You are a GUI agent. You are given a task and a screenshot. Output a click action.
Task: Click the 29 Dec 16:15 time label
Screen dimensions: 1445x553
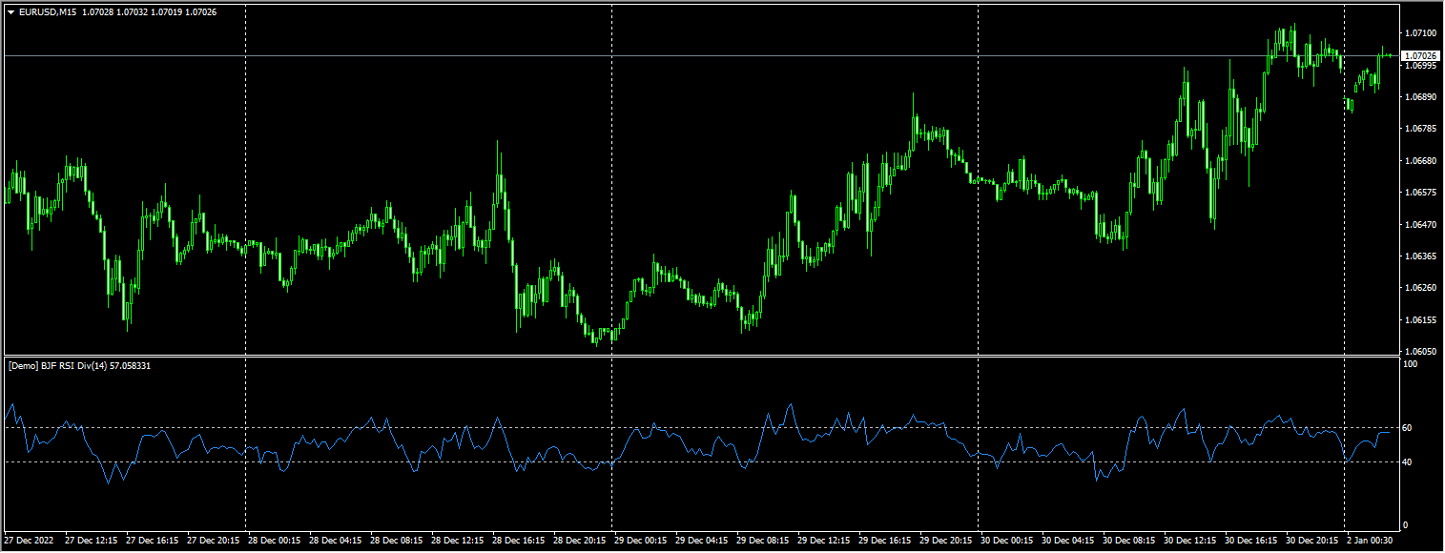point(886,541)
